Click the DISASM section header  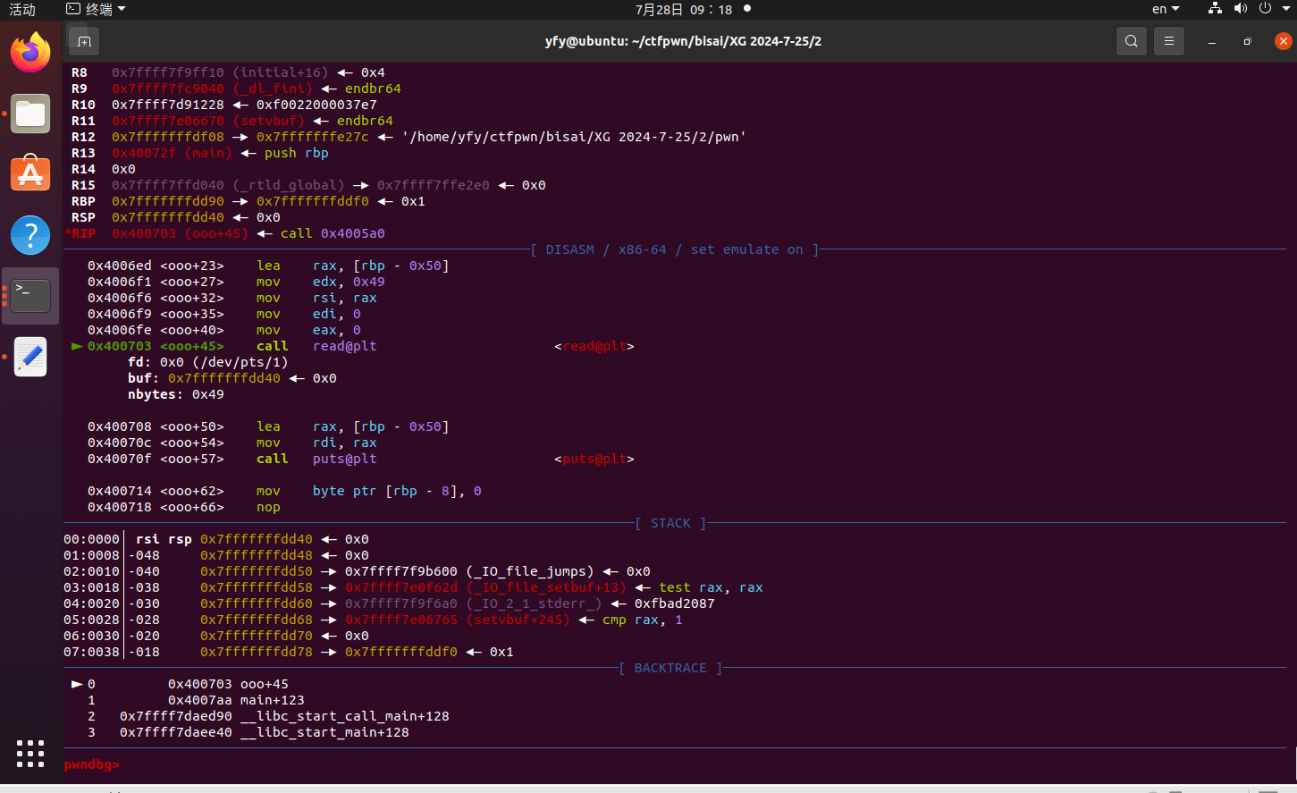click(x=675, y=249)
